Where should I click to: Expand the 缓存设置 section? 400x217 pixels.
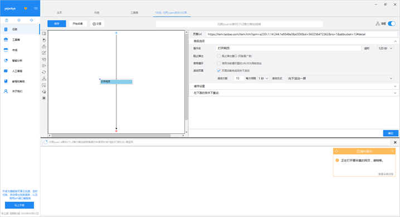(294, 86)
